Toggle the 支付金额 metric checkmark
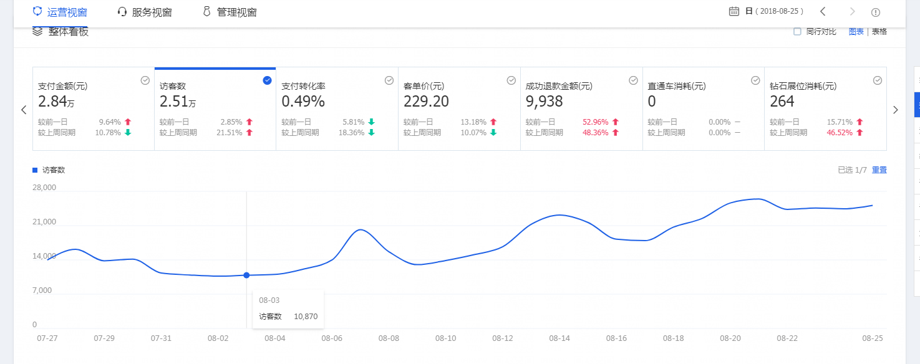Screen dimensions: 920x364 [145, 80]
